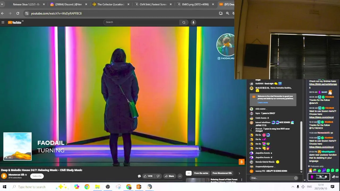Click chat message 'USDJPY IS GOING DOWN'
Image resolution: width=340 pixels, height=191 pixels.
[x=277, y=171]
